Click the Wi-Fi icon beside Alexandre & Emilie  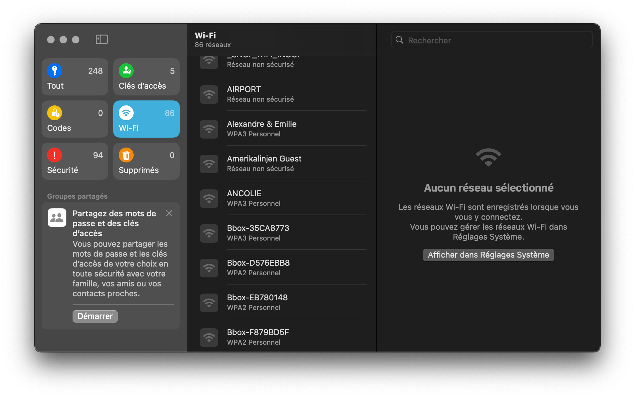(209, 129)
